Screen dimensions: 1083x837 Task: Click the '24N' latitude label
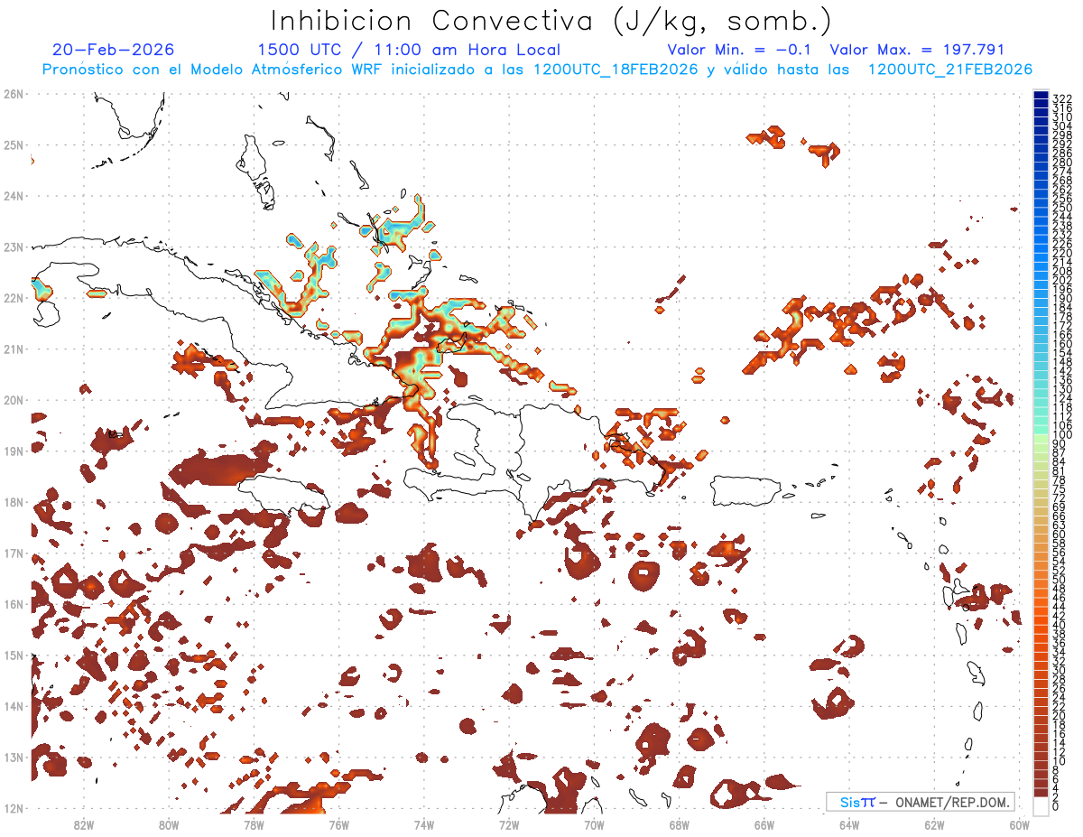[14, 196]
